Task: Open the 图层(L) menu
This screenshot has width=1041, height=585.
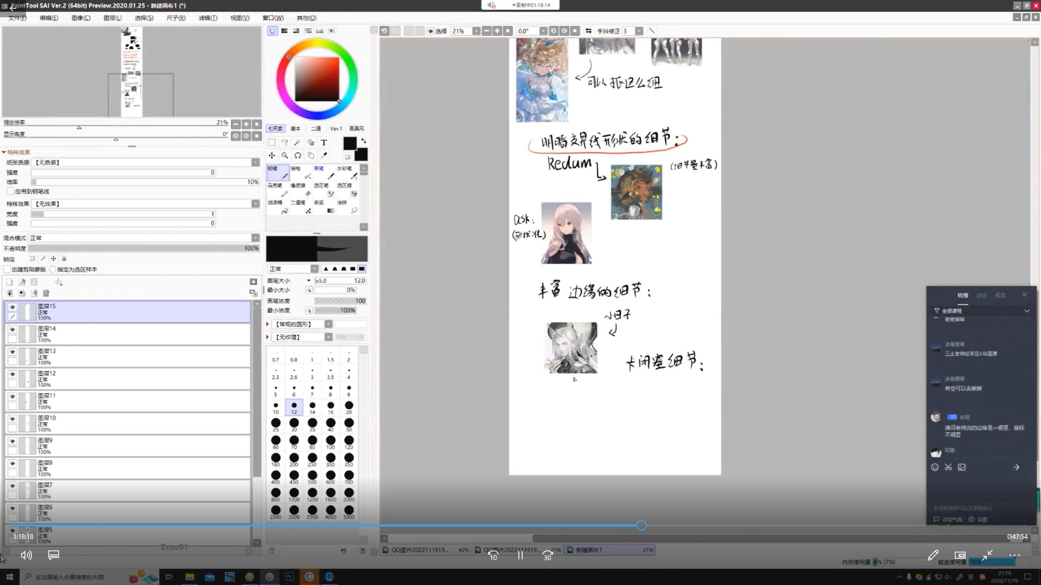Action: coord(112,18)
